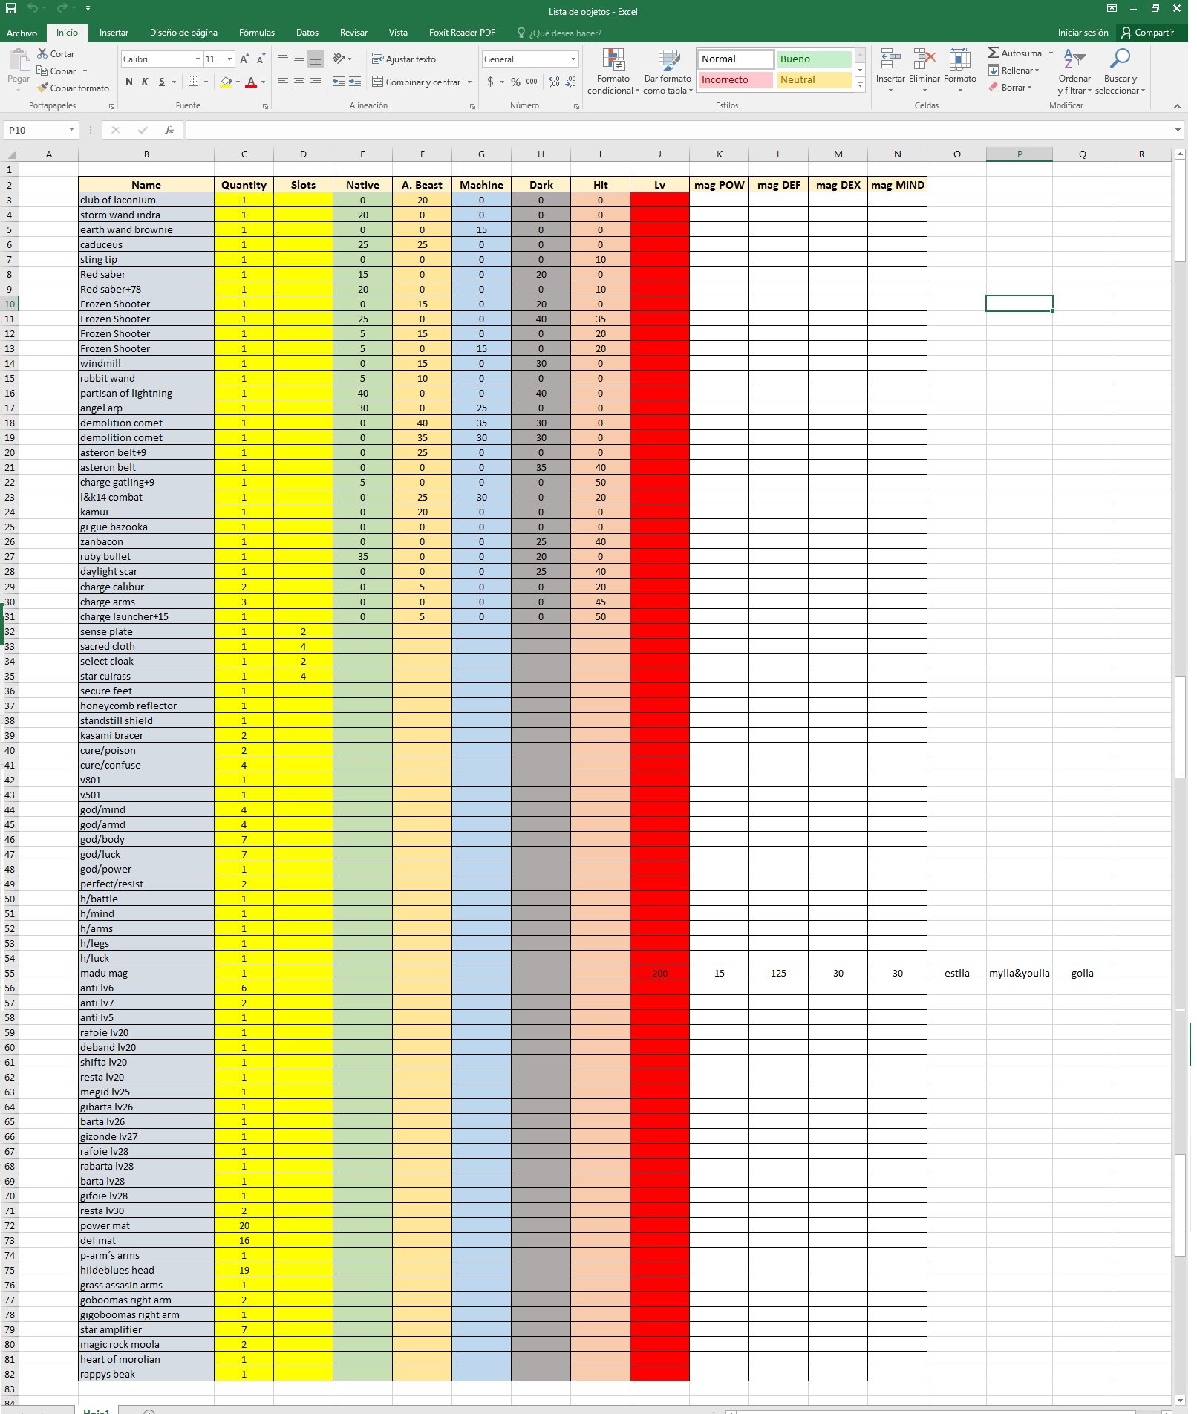Click the Insert Function fx icon
The height and width of the screenshot is (1414, 1197).
(169, 130)
